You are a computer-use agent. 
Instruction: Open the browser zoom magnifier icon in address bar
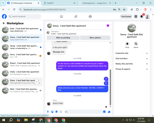(x=119, y=10)
